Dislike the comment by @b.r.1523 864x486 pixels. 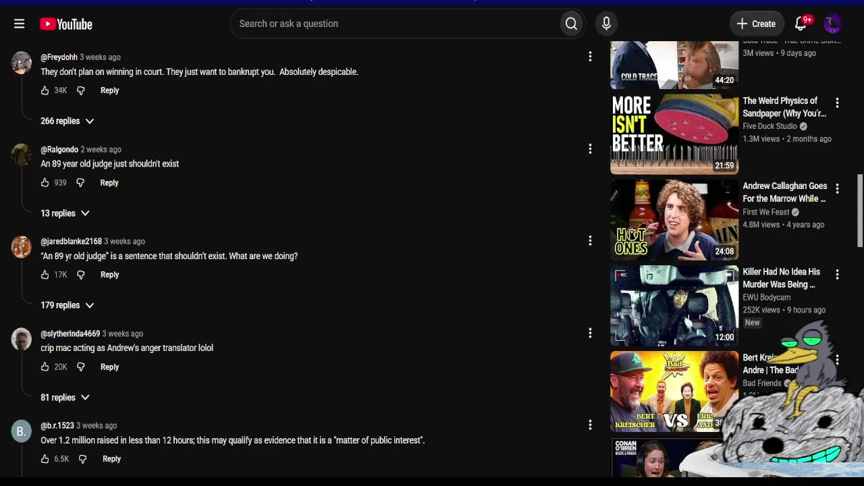tap(83, 459)
